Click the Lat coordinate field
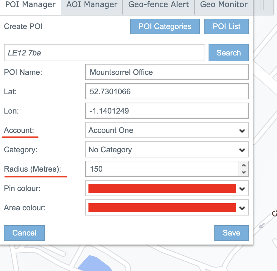Image resolution: width=277 pixels, height=271 pixels. click(x=167, y=92)
